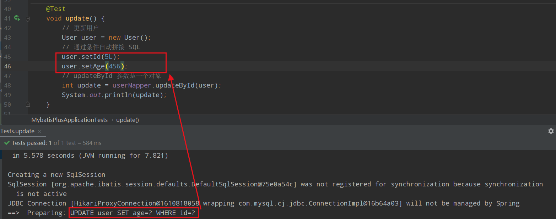The image size is (556, 219).
Task: Click the '// 通过条件自动拼接 SQL' comment
Action: pyautogui.click(x=101, y=47)
